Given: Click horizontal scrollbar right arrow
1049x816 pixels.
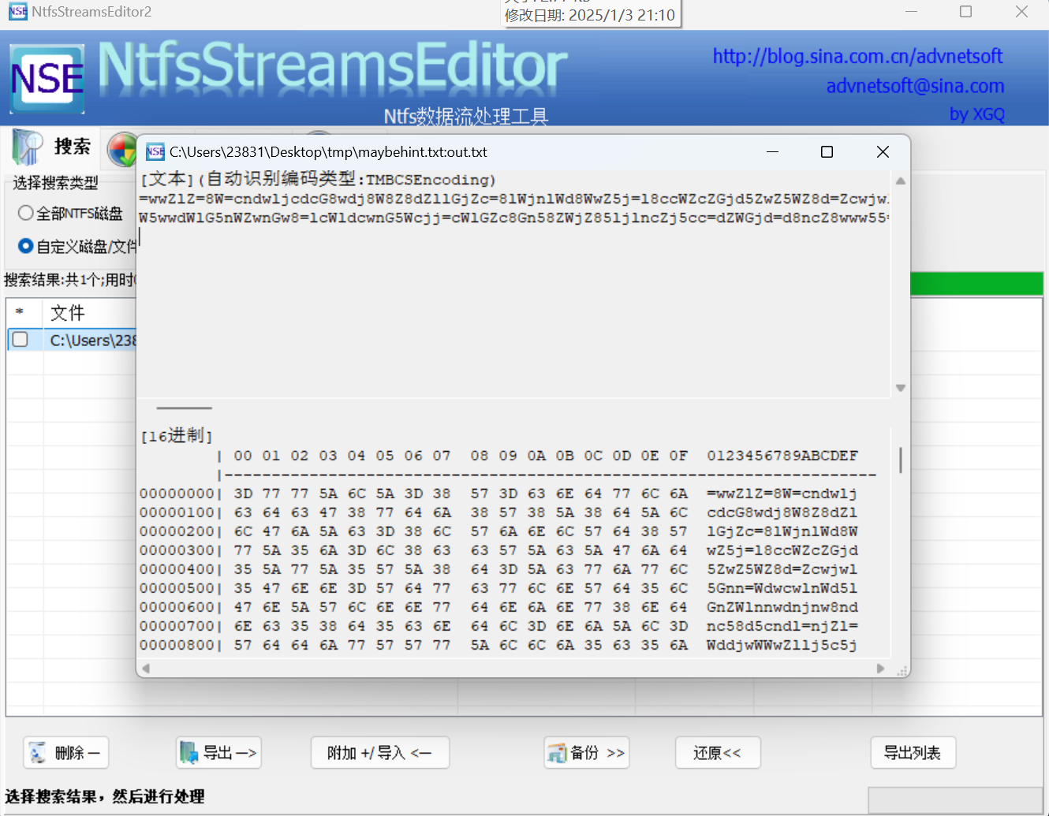Looking at the screenshot, I should (881, 669).
